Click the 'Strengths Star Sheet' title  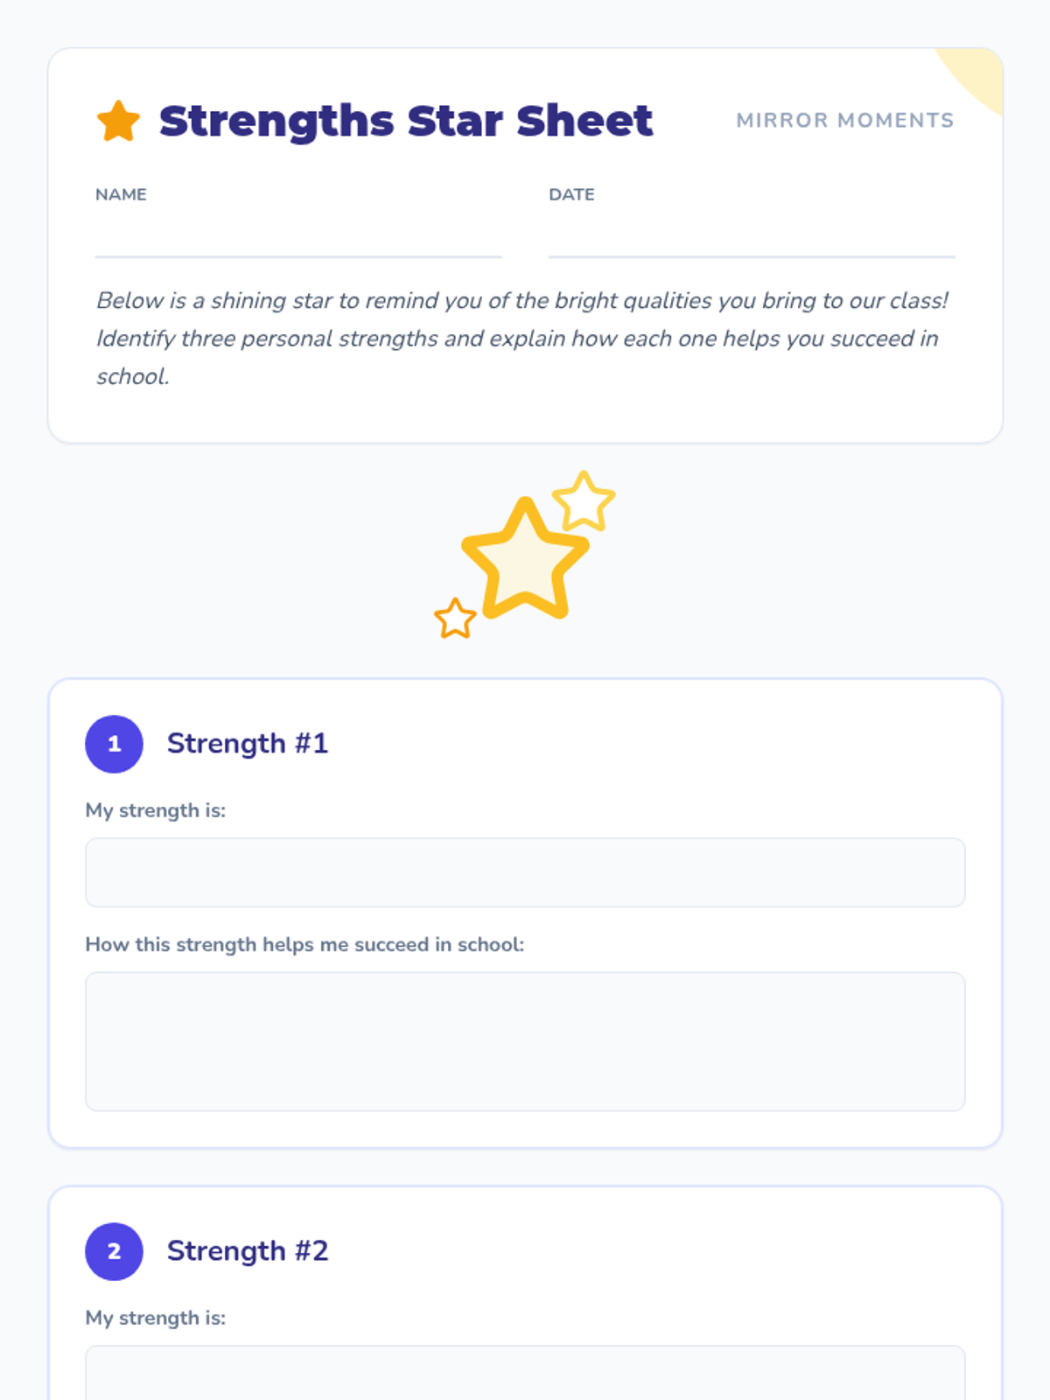(406, 121)
